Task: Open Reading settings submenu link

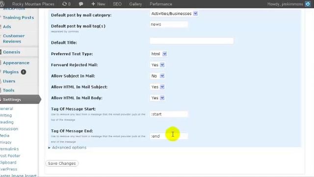Action: coord(6,122)
